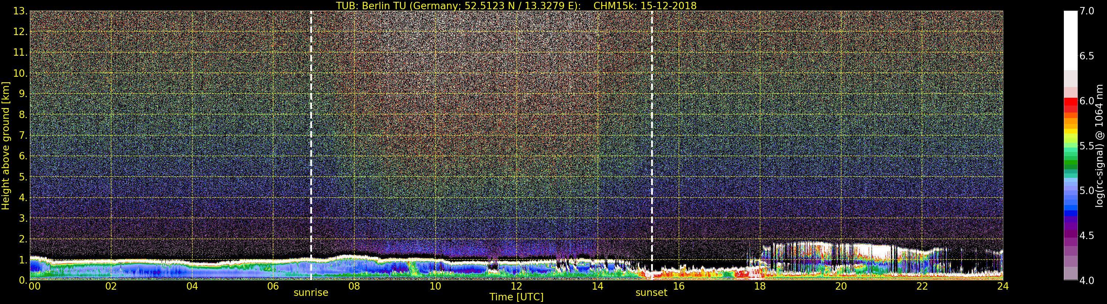The image size is (1107, 304).
Task: Click the dashed white sunset marker line
Action: (651, 145)
